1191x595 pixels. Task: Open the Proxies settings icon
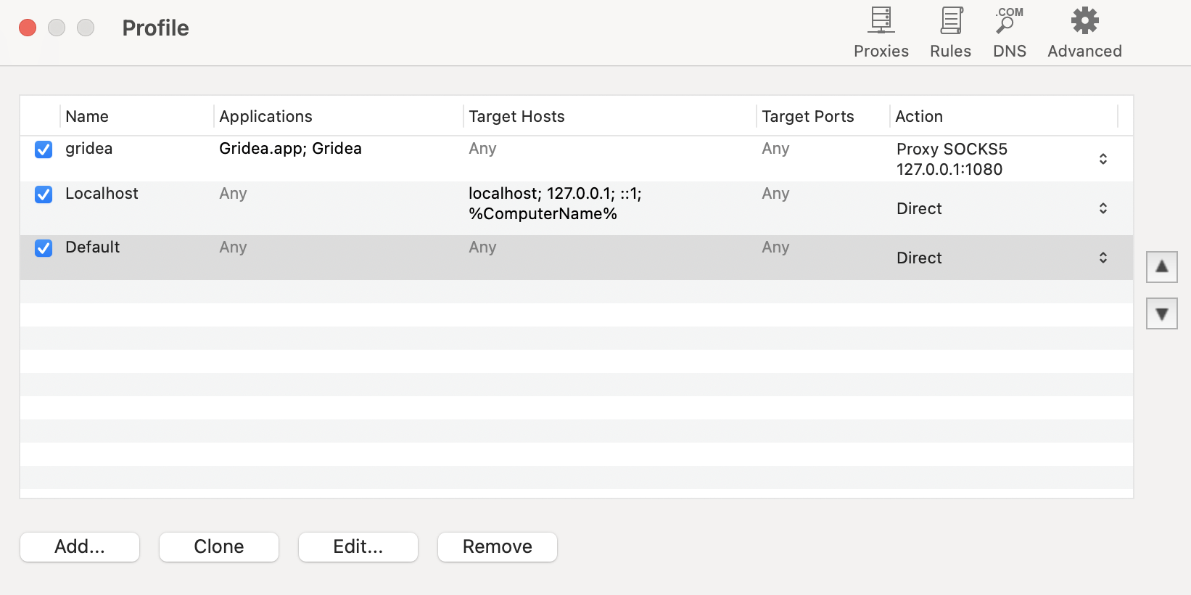(881, 22)
